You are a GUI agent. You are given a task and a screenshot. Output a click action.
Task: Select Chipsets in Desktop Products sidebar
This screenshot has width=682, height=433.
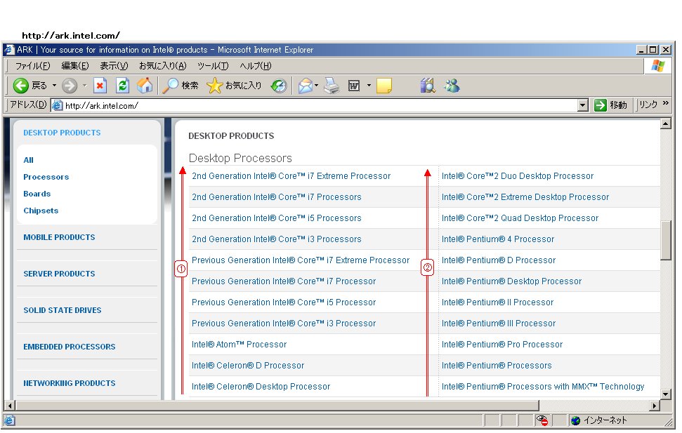(41, 211)
